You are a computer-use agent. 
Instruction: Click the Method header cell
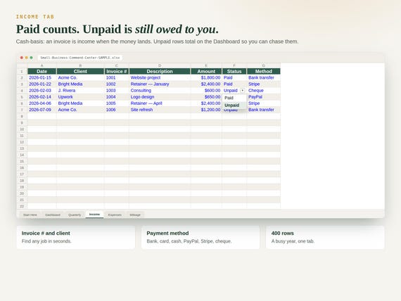pos(264,71)
